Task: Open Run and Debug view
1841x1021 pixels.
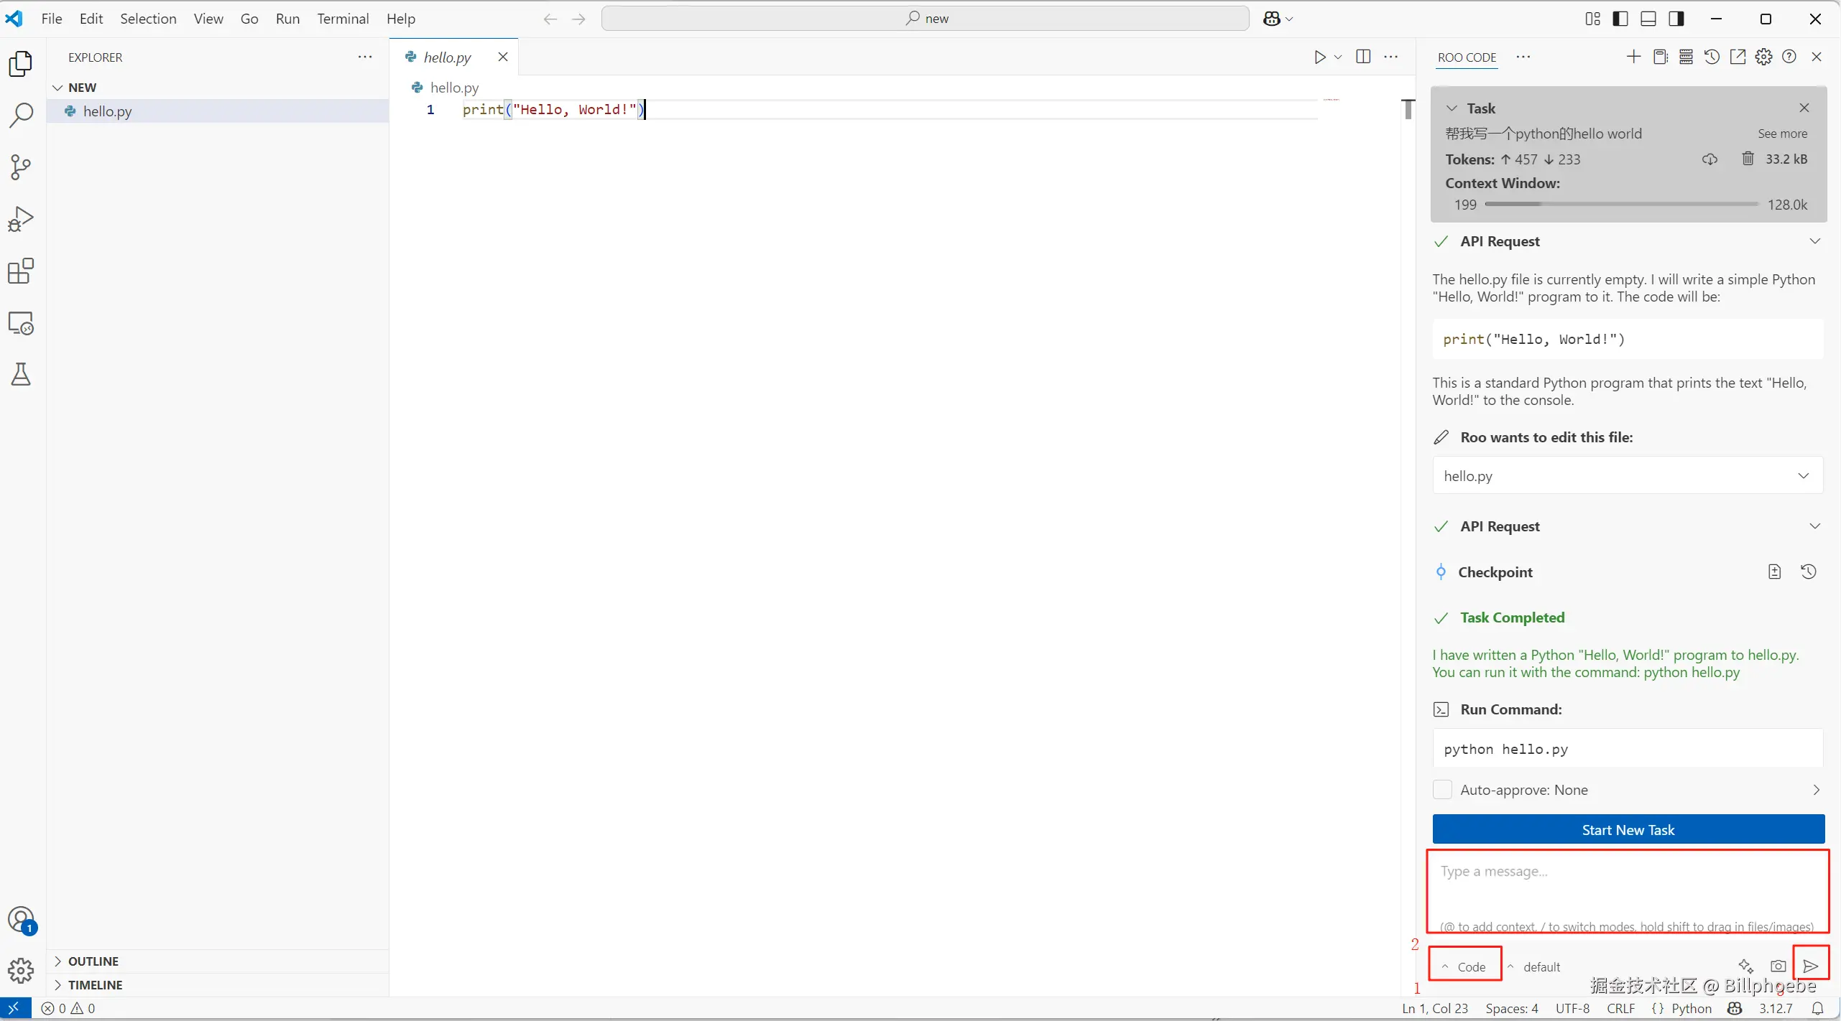Action: [21, 219]
